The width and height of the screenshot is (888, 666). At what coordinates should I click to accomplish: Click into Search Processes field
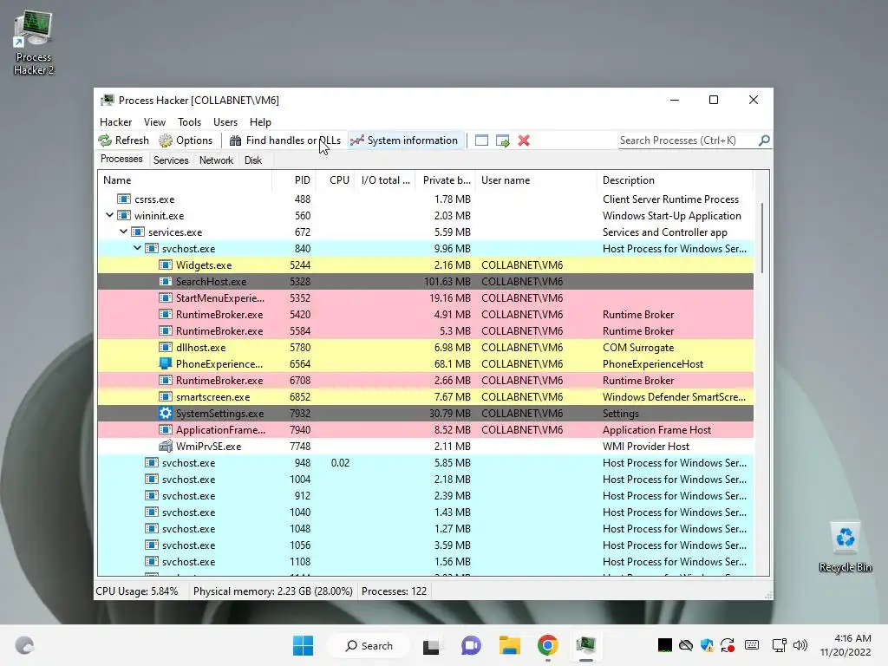(x=688, y=140)
